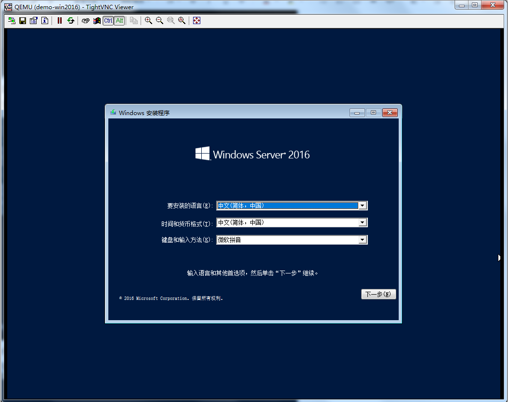Toggle the Alt key toolbar button
The width and height of the screenshot is (508, 402).
(119, 21)
